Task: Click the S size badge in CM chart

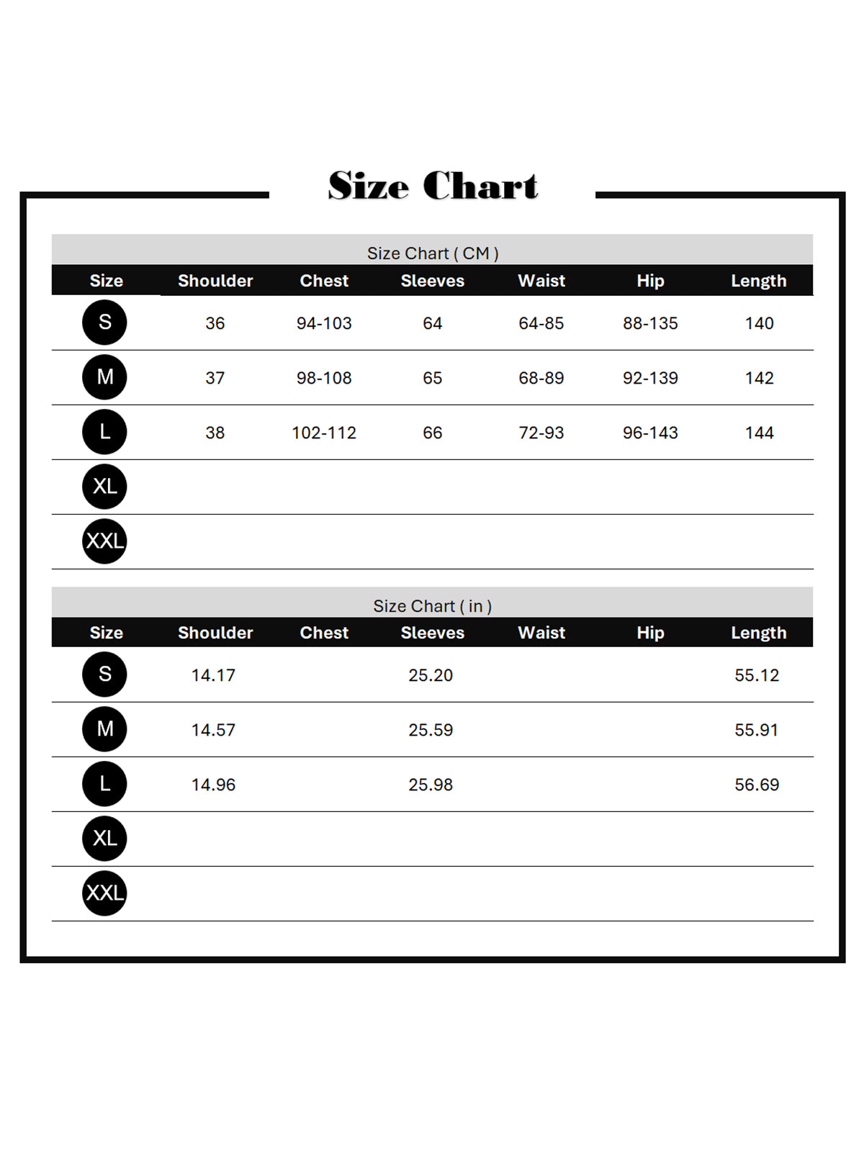Action: pyautogui.click(x=104, y=322)
